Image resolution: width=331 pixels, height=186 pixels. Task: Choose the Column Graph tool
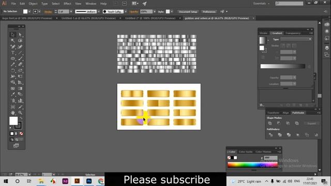point(20,101)
